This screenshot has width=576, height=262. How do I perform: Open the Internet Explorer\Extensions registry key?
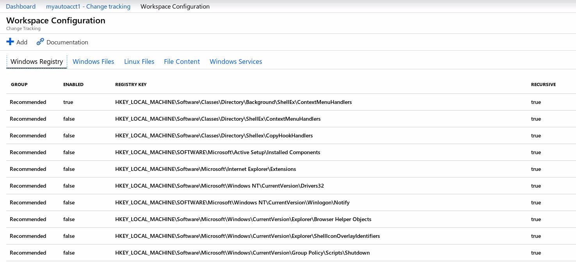[x=205, y=169]
